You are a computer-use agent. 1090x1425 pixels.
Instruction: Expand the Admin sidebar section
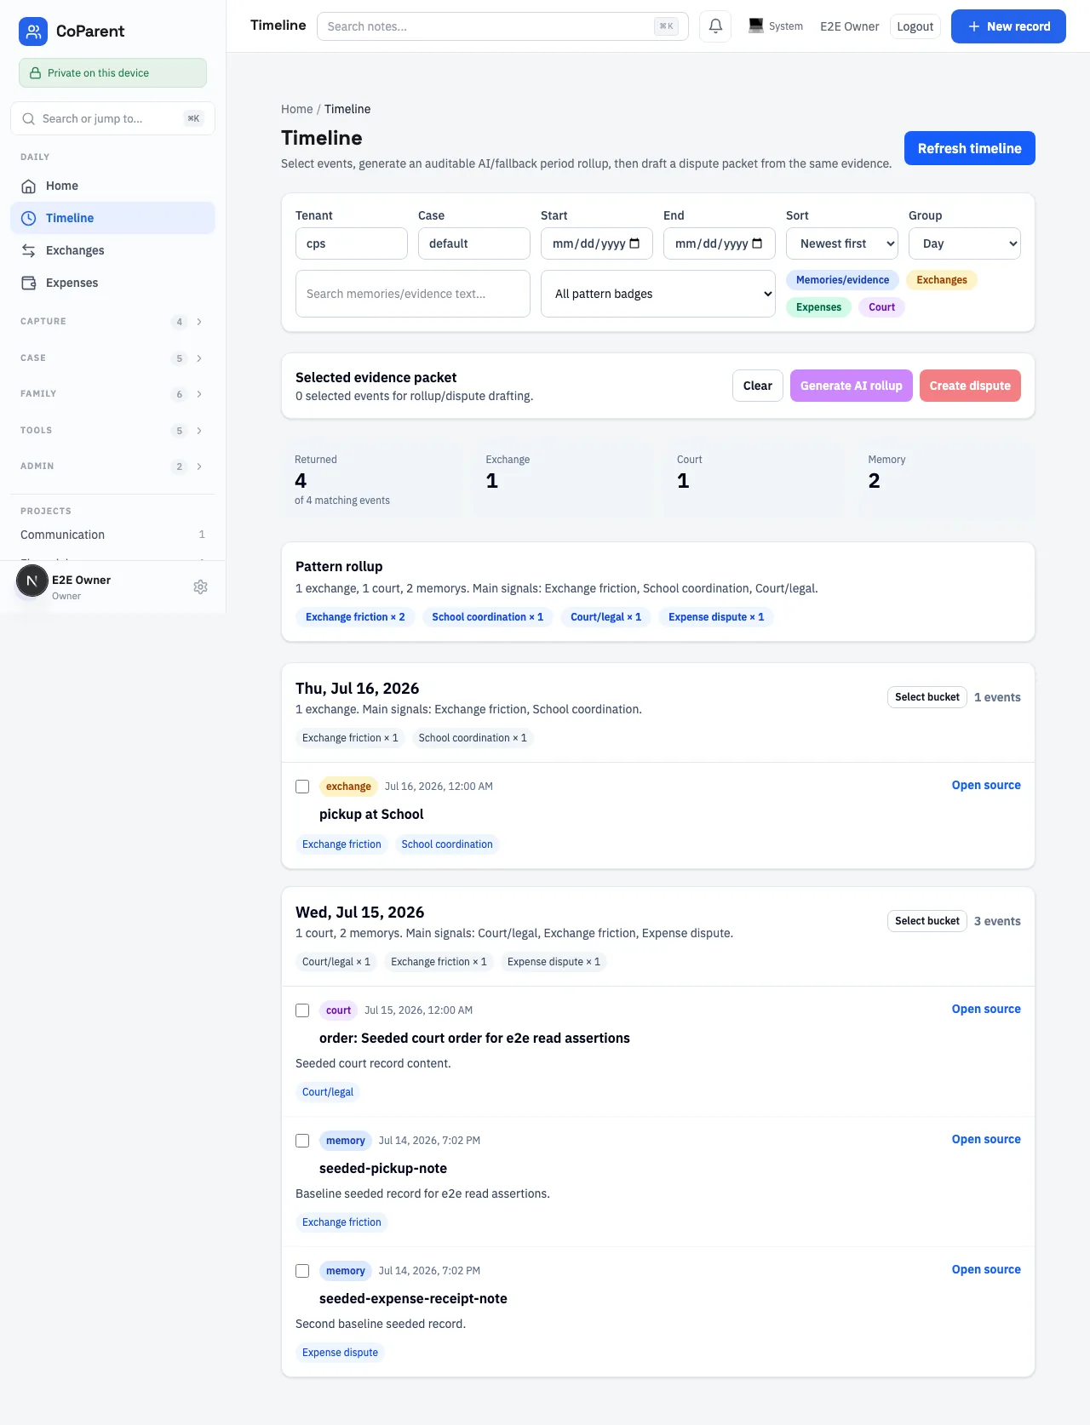(x=112, y=466)
